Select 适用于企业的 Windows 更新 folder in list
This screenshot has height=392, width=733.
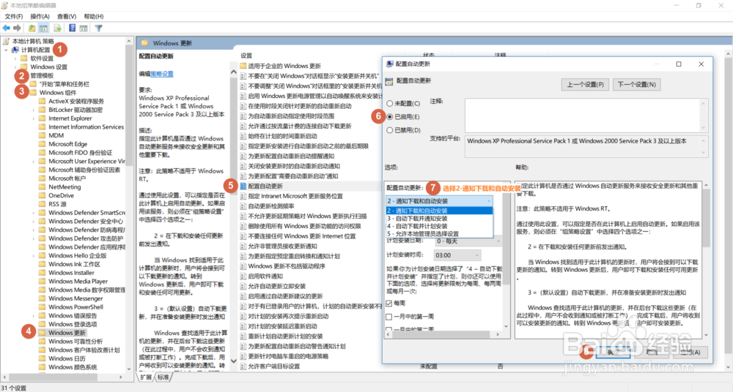[x=284, y=67]
